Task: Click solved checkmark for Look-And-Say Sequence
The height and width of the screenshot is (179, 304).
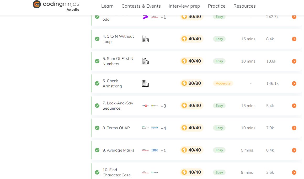Action: [97, 106]
